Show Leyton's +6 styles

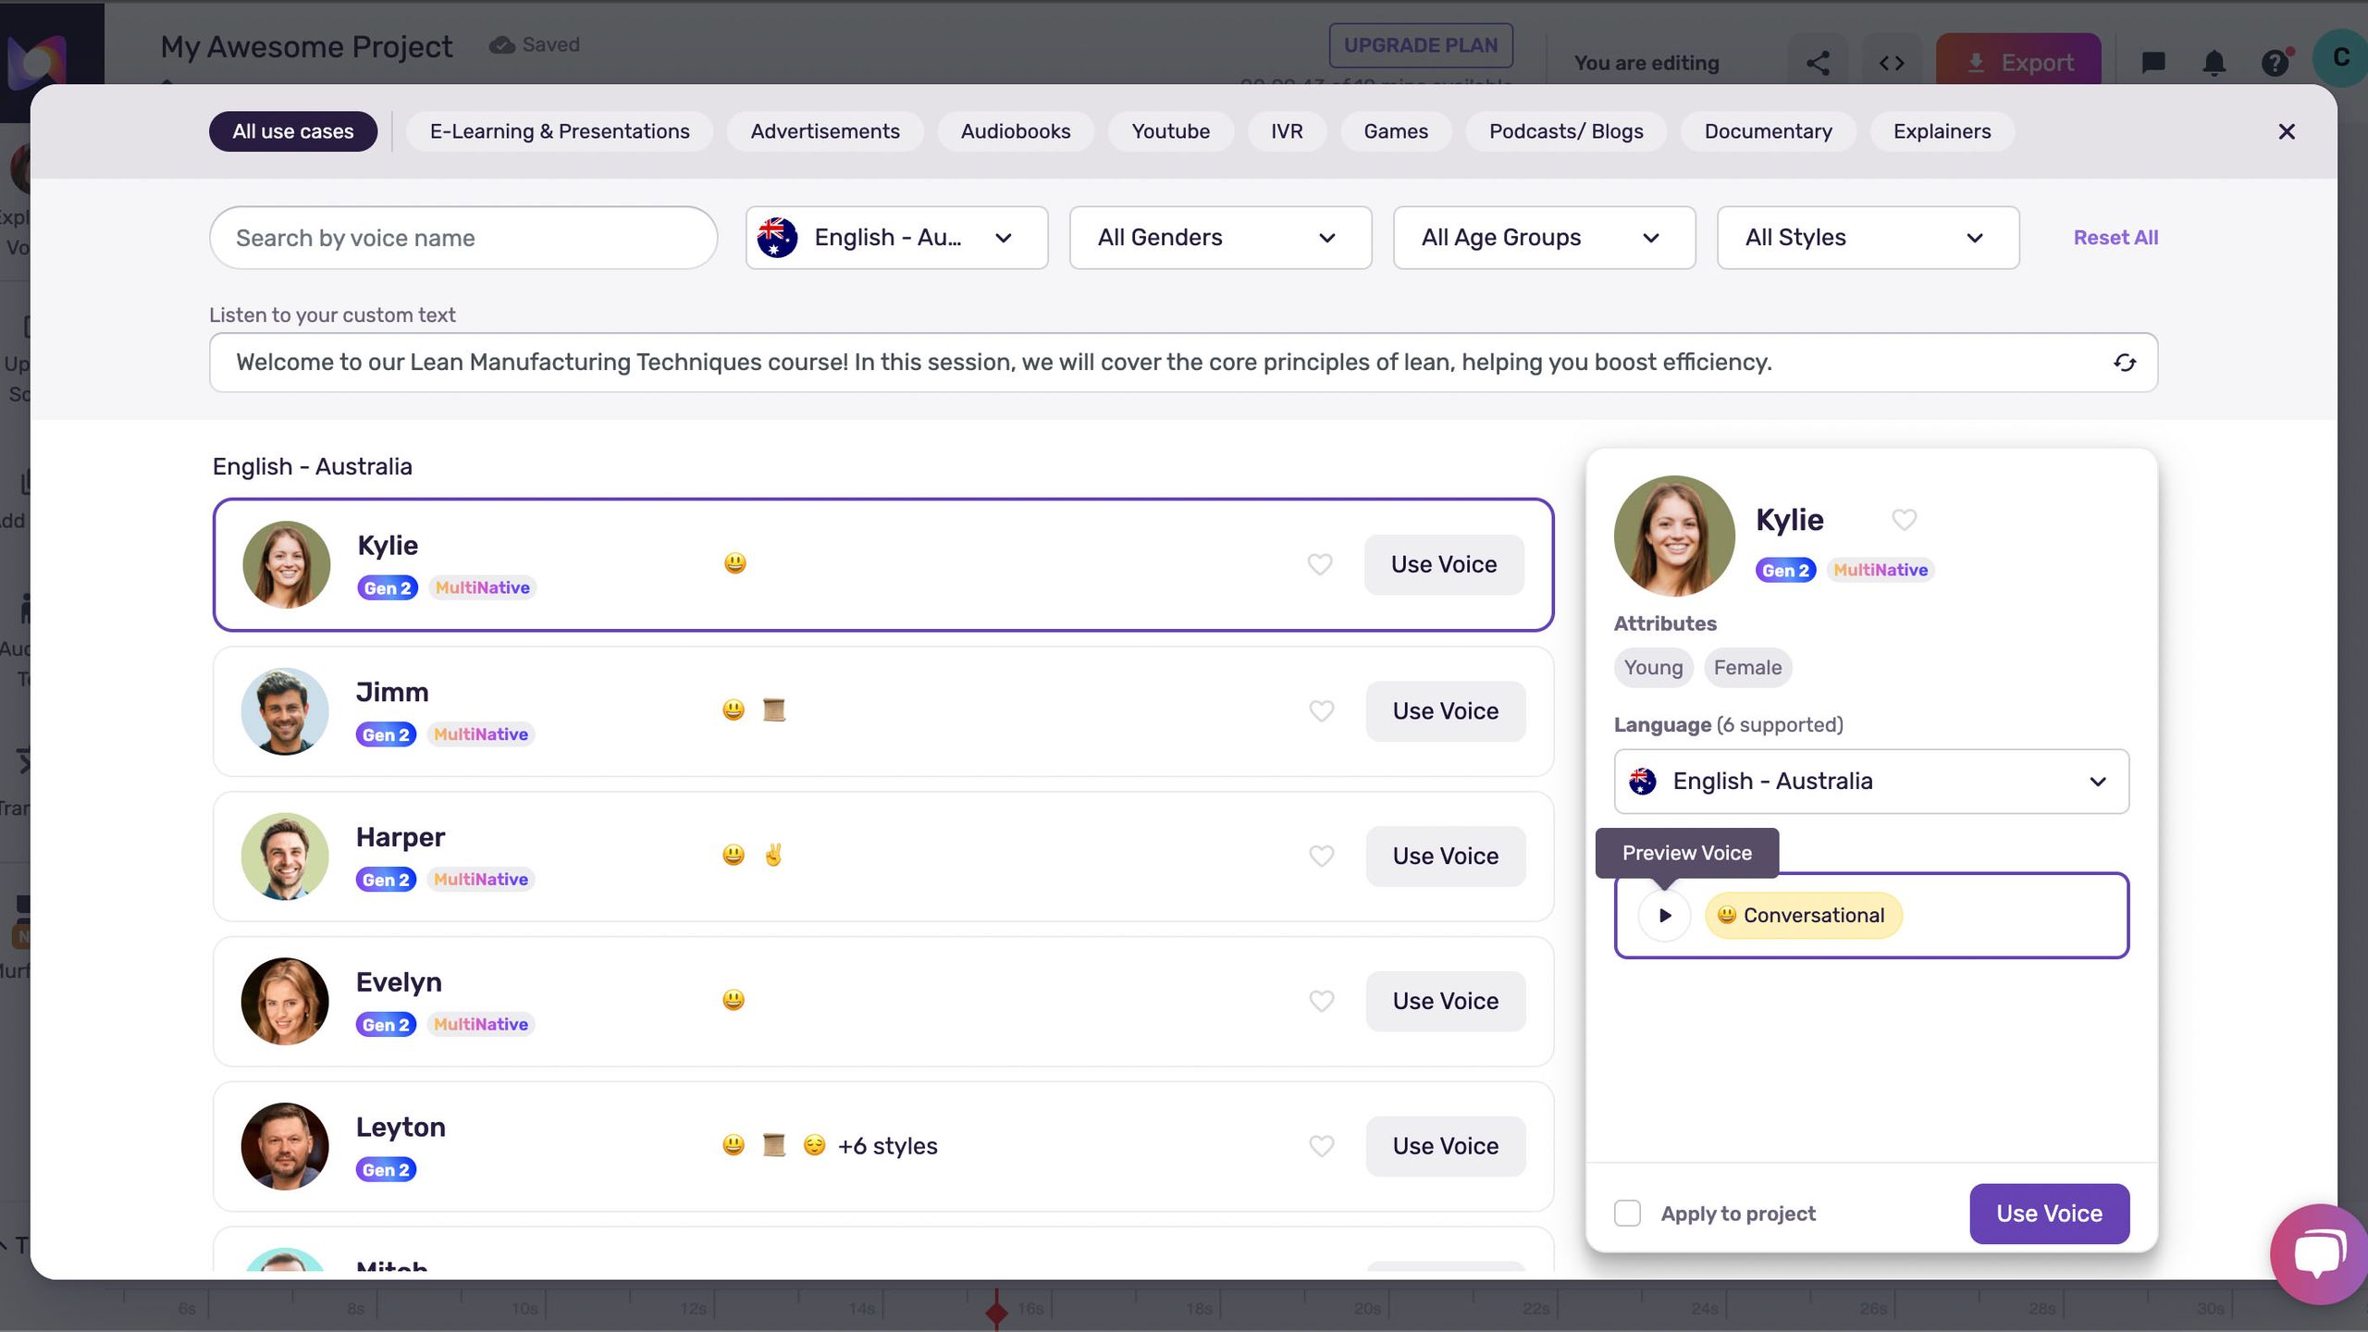(x=887, y=1146)
